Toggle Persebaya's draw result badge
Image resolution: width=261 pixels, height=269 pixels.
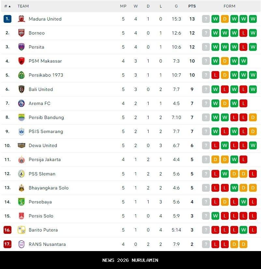coord(225,202)
